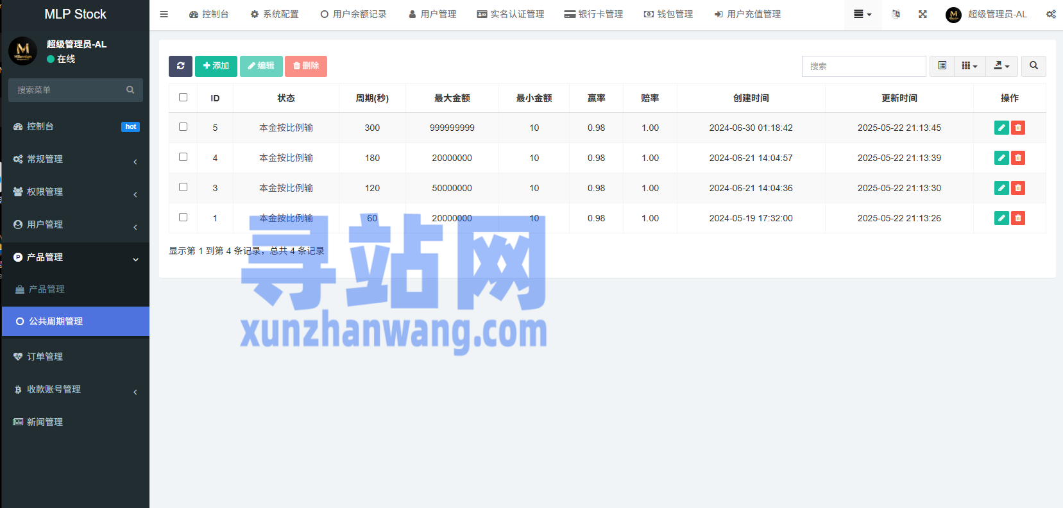The width and height of the screenshot is (1063, 508).
Task: Toggle the table card view icon
Action: click(942, 66)
